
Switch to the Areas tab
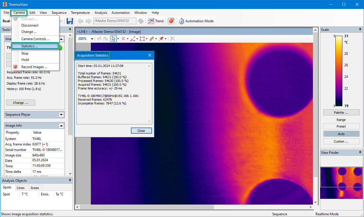pos(35,188)
